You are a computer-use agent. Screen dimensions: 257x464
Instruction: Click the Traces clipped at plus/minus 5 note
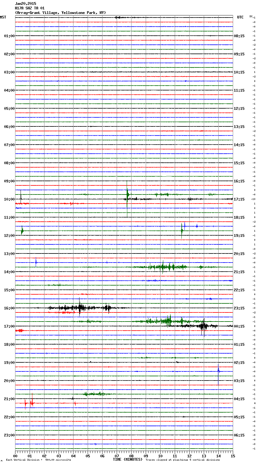183,460
